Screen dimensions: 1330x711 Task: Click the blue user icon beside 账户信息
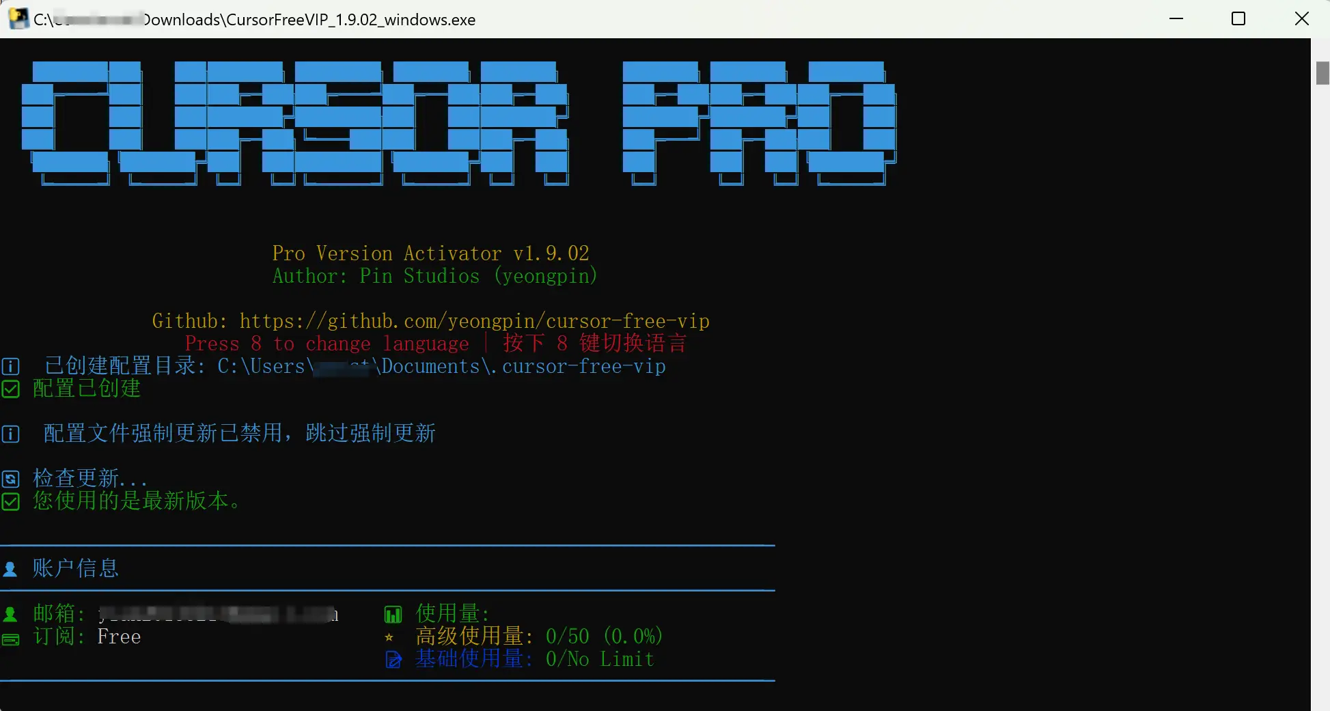(10, 569)
